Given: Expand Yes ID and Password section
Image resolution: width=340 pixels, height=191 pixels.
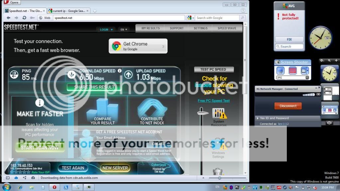Looking at the screenshot, I should pos(258,118).
